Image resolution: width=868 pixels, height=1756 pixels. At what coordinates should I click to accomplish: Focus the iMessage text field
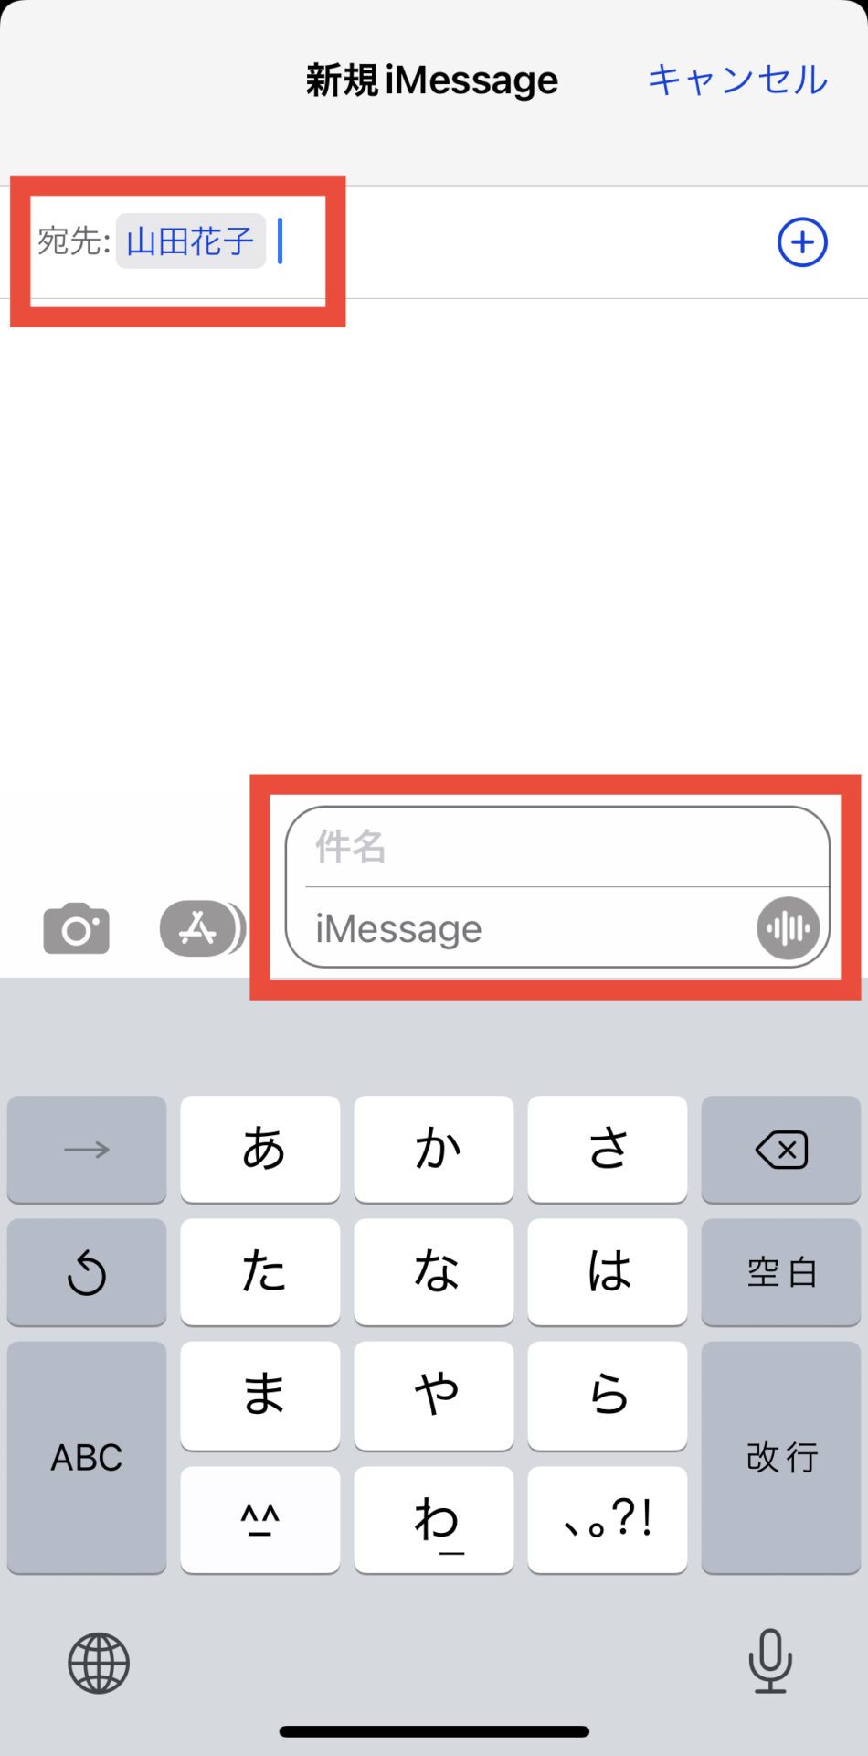click(530, 928)
